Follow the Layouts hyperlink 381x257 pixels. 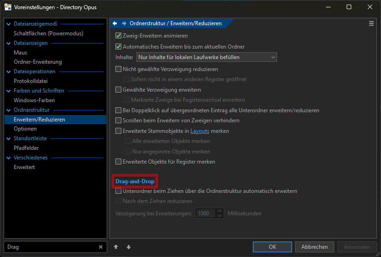point(200,131)
